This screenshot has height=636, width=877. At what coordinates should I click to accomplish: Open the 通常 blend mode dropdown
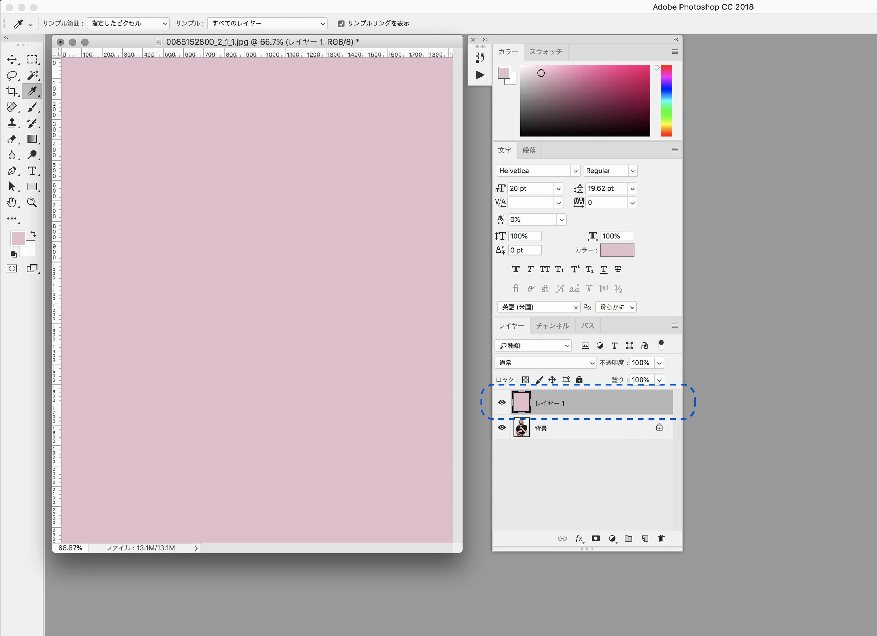[545, 363]
